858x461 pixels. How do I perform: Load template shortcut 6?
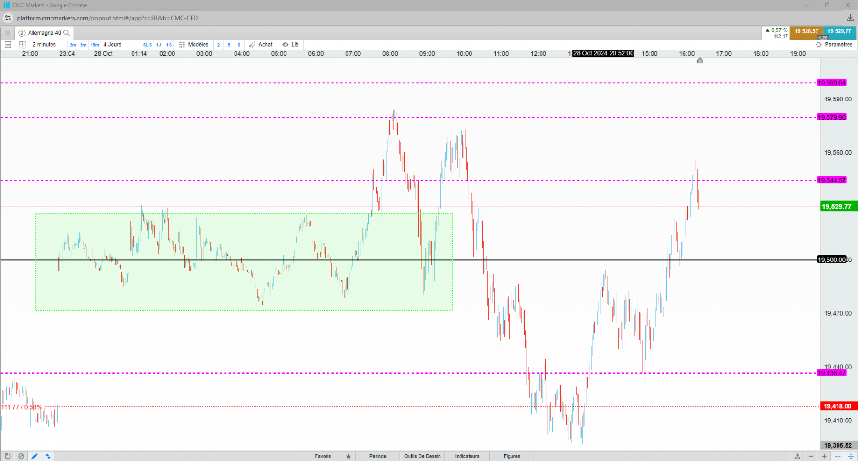pyautogui.click(x=239, y=45)
